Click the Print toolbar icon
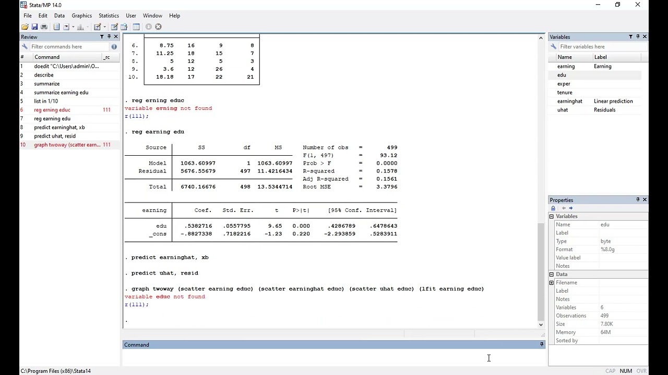This screenshot has width=668, height=375. (x=44, y=27)
